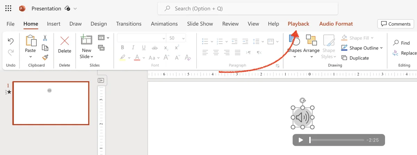The height and width of the screenshot is (155, 417).
Task: Click the red X Delete icon
Action: (65, 41)
